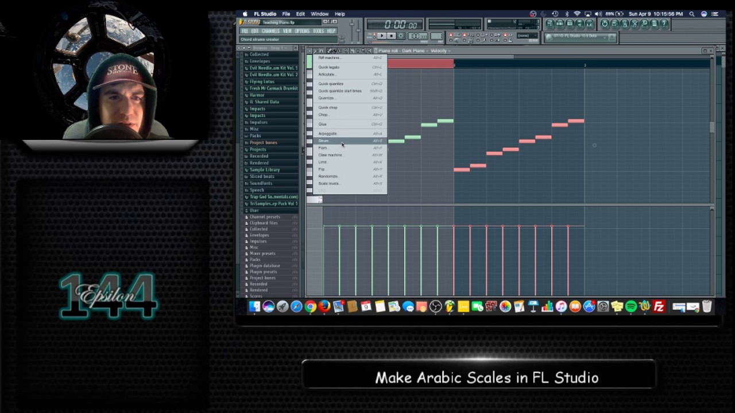Open the mixer shortcut icon
The height and width of the screenshot is (413, 735).
pos(590,24)
